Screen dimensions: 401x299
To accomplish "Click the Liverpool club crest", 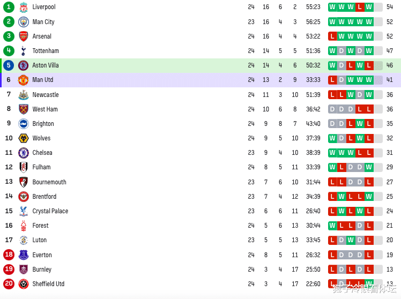I will pyautogui.click(x=24, y=7).
